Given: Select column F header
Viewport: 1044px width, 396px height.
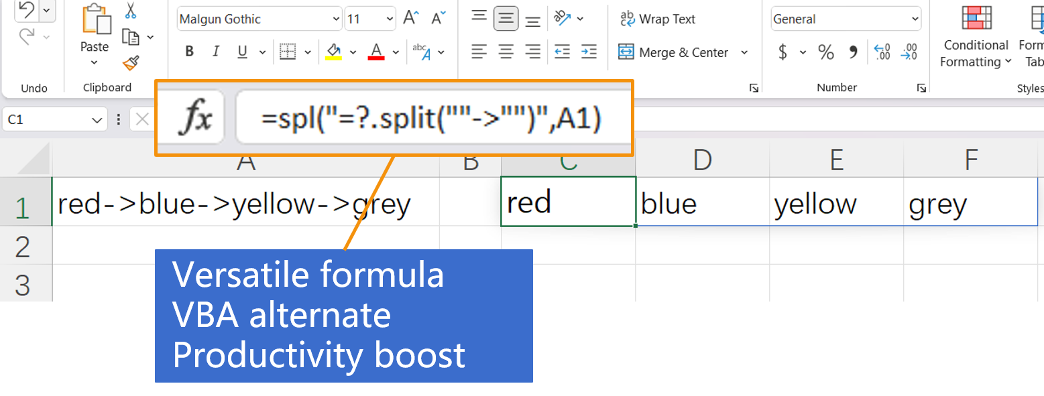Looking at the screenshot, I should coord(971,160).
